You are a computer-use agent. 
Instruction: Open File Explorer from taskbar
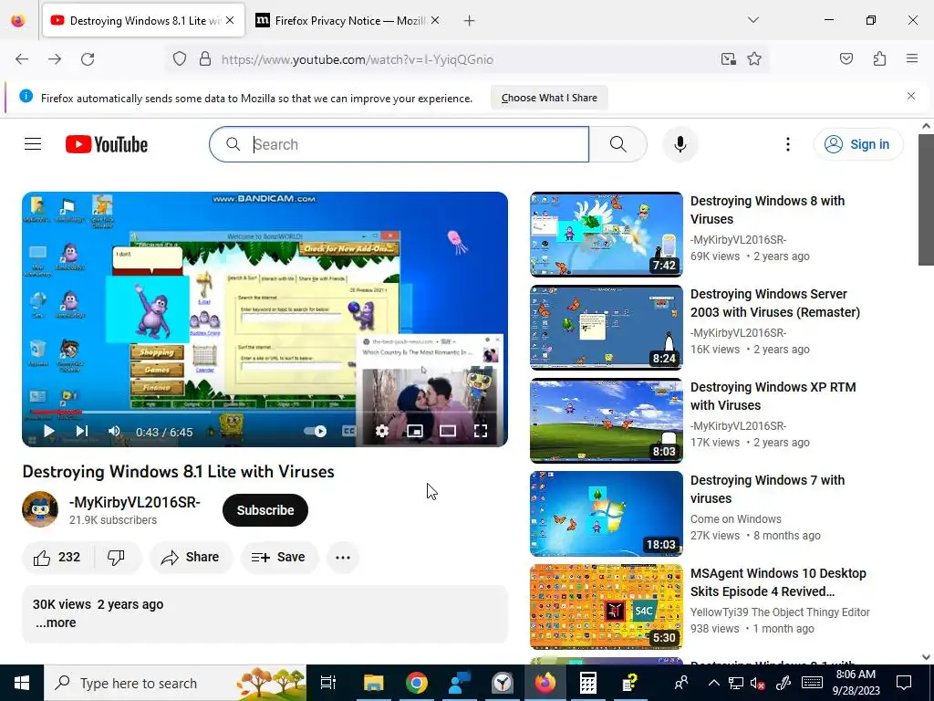[373, 683]
